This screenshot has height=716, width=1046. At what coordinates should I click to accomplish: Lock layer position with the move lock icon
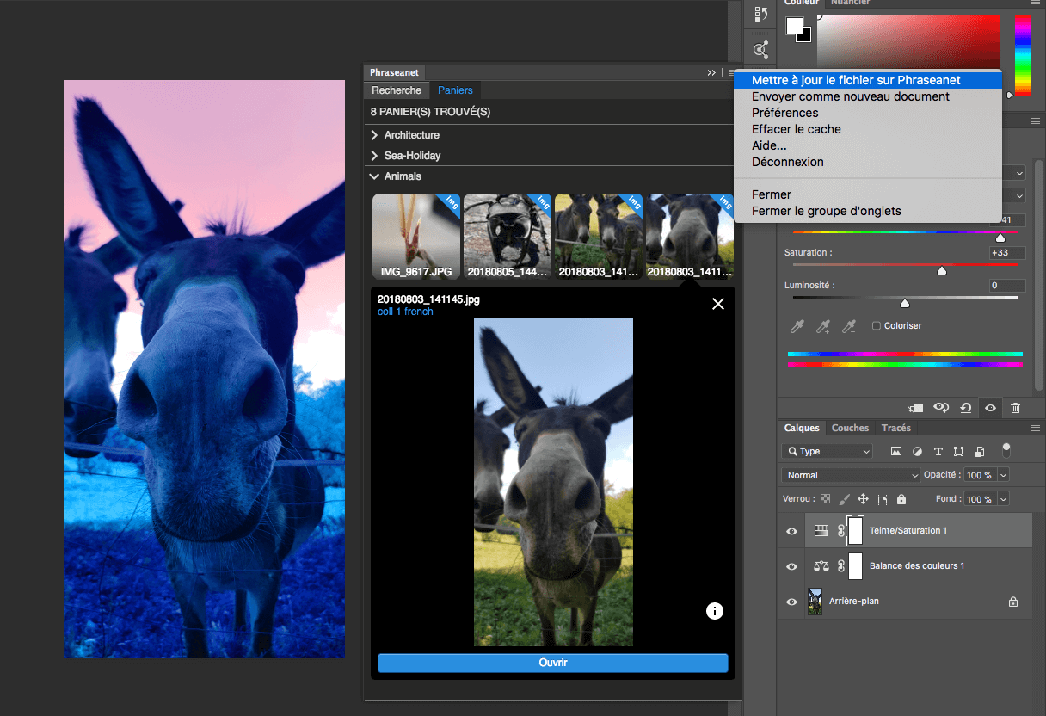coord(863,498)
